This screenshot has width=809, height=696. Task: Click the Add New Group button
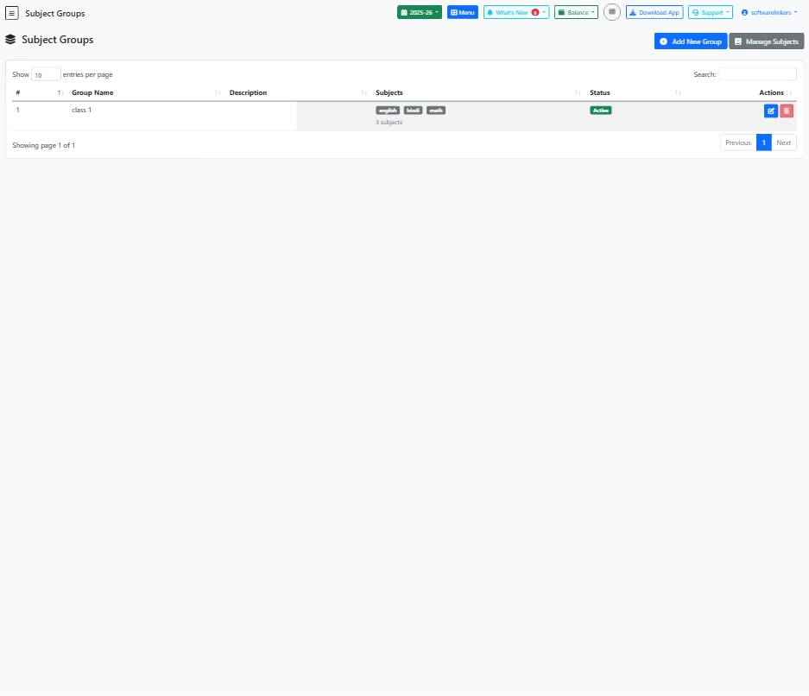(x=690, y=41)
